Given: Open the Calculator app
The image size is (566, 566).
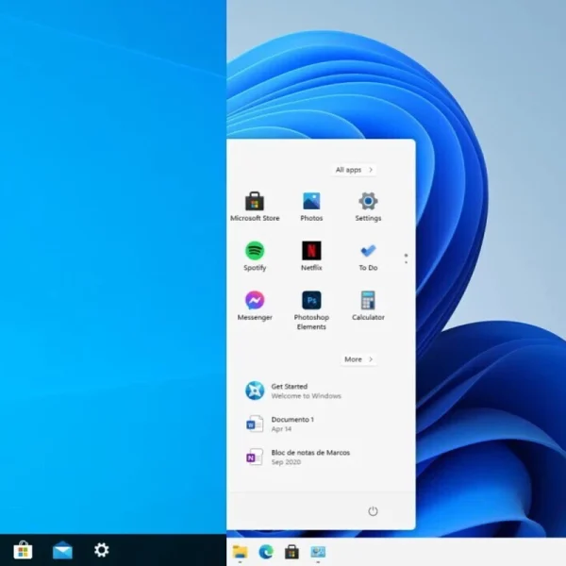Looking at the screenshot, I should [x=368, y=306].
